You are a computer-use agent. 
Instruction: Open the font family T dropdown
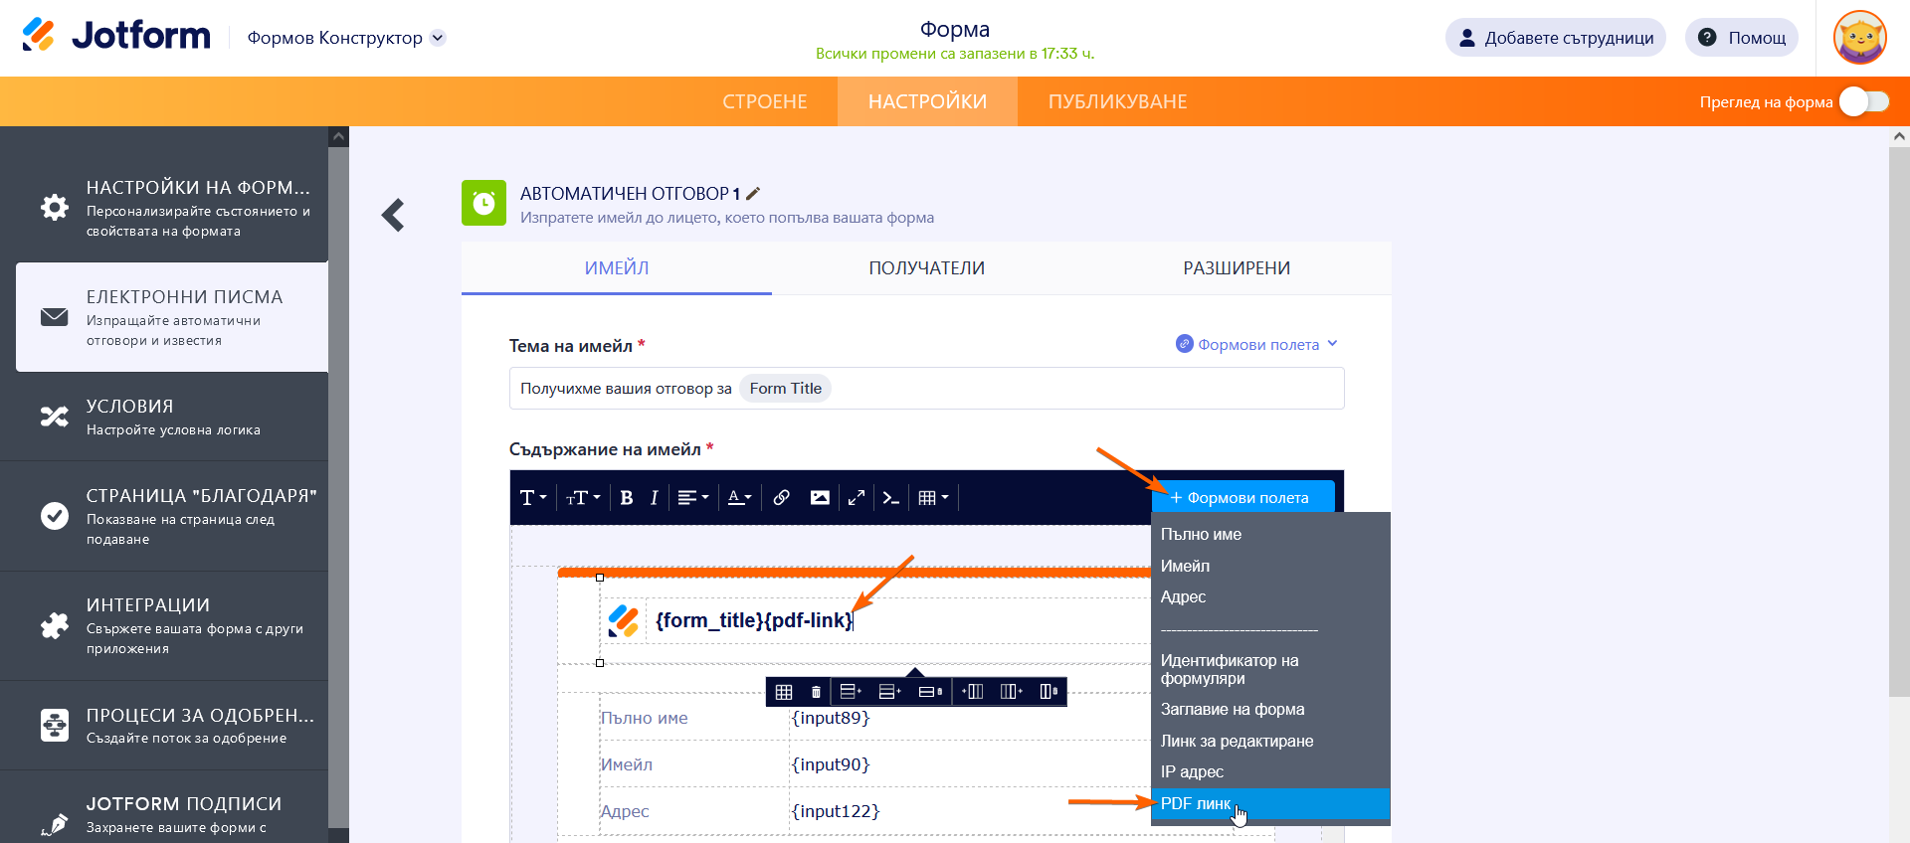[x=533, y=497]
